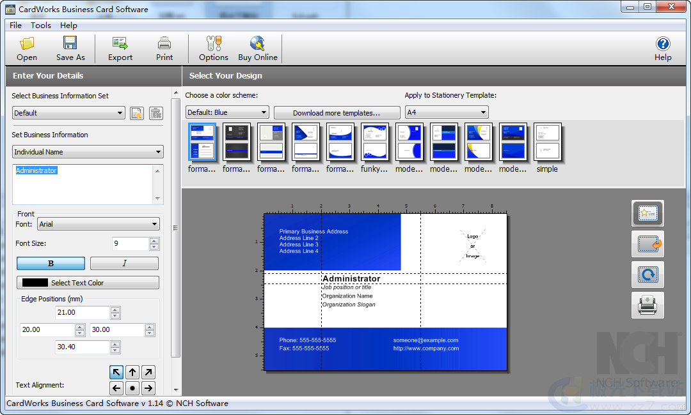Click Buy Online in the toolbar

tap(258, 48)
